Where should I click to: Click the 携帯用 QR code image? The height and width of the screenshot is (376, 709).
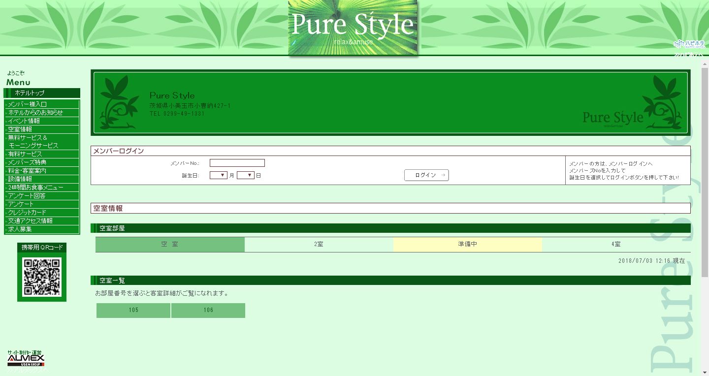pos(42,277)
